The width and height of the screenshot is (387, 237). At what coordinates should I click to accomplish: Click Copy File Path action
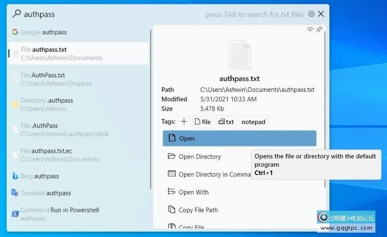click(198, 210)
